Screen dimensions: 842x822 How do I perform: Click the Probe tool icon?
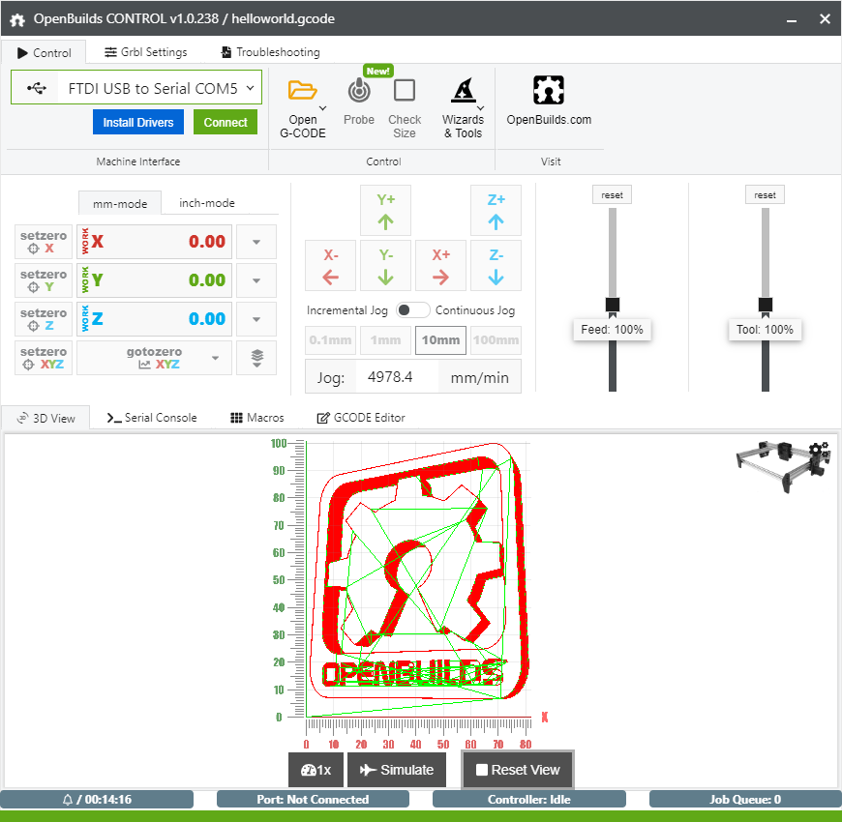[x=359, y=92]
